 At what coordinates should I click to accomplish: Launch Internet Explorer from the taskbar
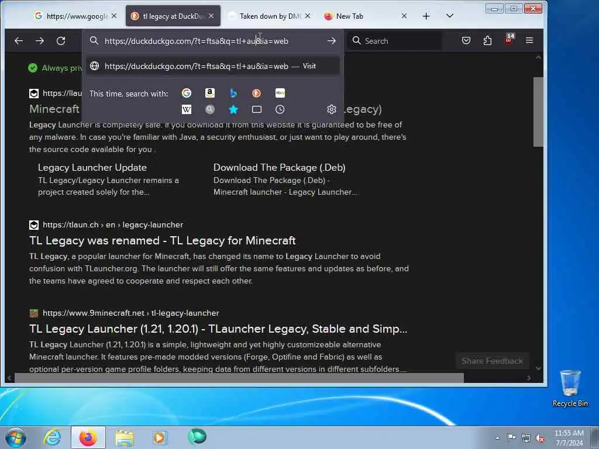click(x=52, y=437)
